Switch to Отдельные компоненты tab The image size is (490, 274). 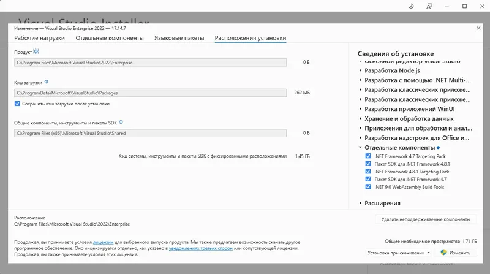[x=110, y=38]
